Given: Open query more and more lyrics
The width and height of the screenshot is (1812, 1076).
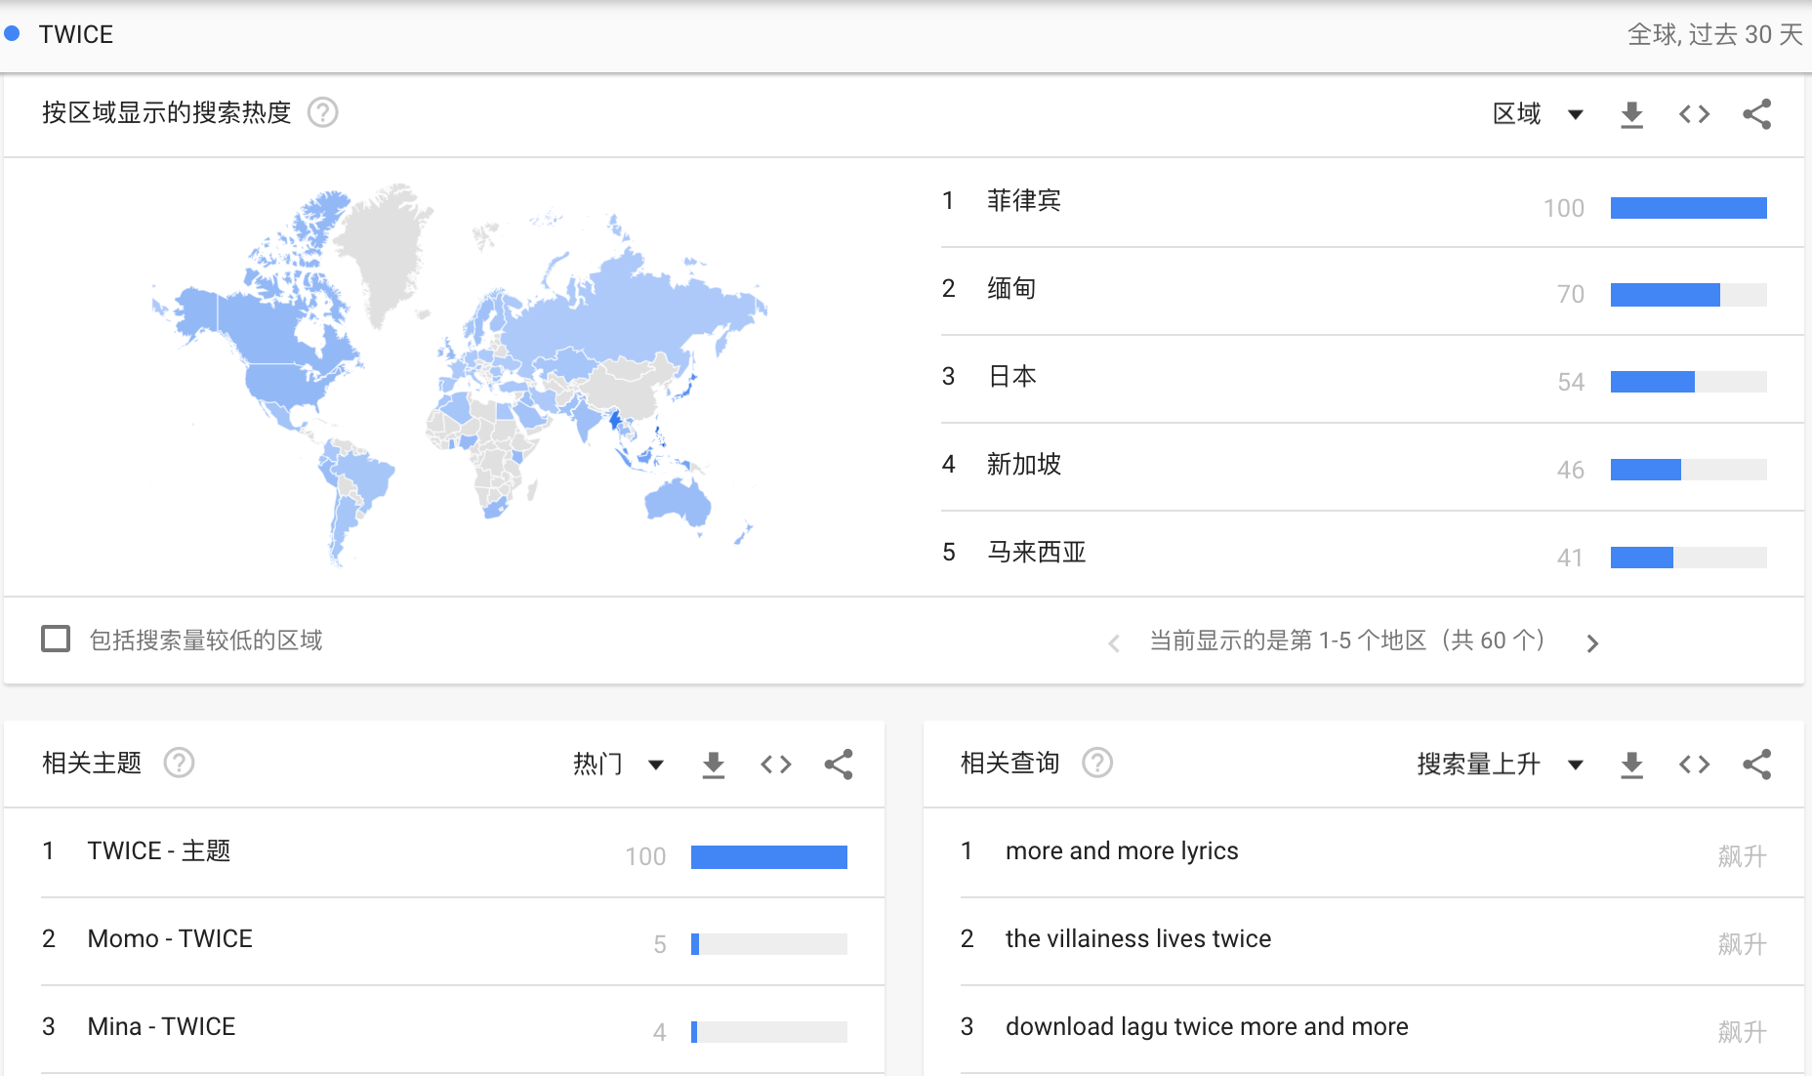Looking at the screenshot, I should click(x=1122, y=851).
